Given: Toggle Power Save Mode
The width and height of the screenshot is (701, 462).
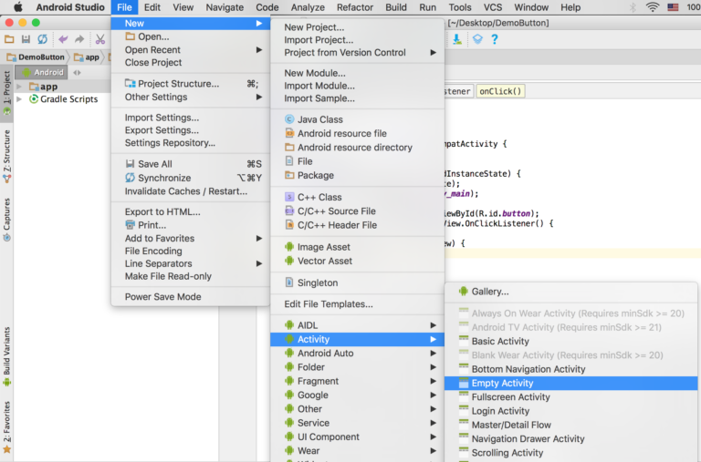Looking at the screenshot, I should pos(191,297).
